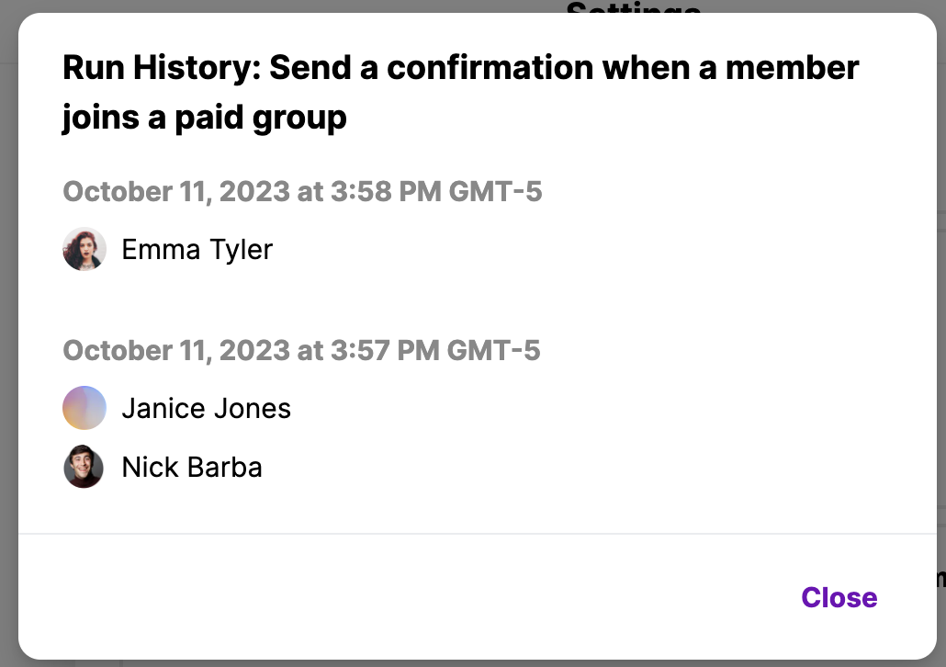946x667 pixels.
Task: Select the Janice Jones name entry
Action: click(207, 408)
